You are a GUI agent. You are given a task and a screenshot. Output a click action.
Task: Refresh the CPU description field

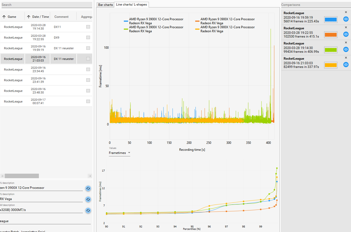pyautogui.click(x=88, y=188)
